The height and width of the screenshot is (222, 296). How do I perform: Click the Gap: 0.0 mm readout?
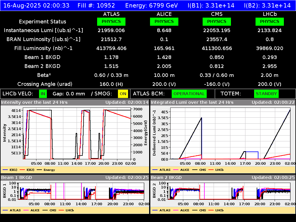pos(69,94)
